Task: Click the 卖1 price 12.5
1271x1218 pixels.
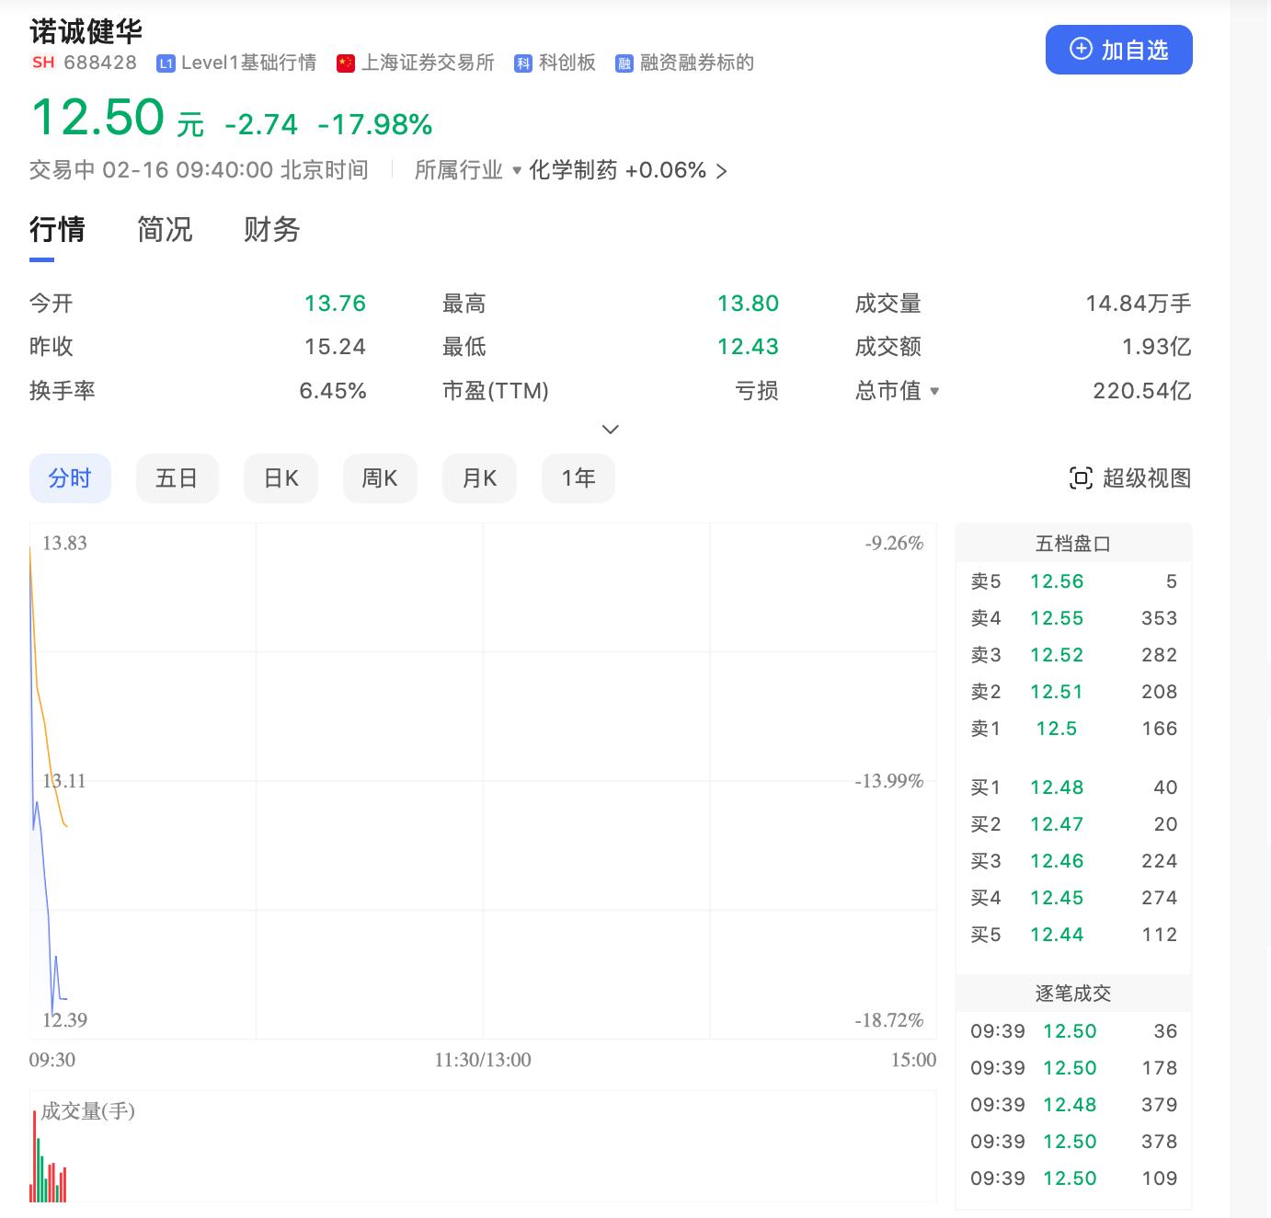Action: click(x=1057, y=729)
